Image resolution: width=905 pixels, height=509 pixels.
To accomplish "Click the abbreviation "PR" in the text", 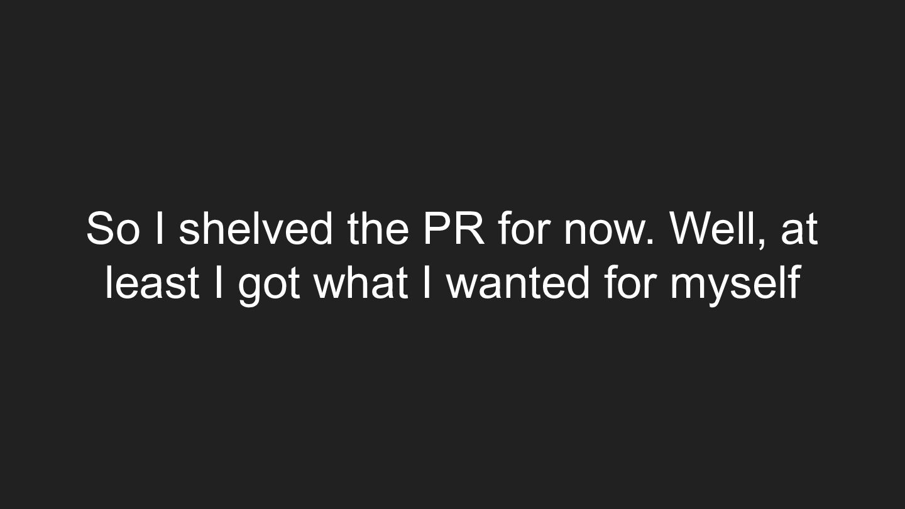I will (x=454, y=228).
